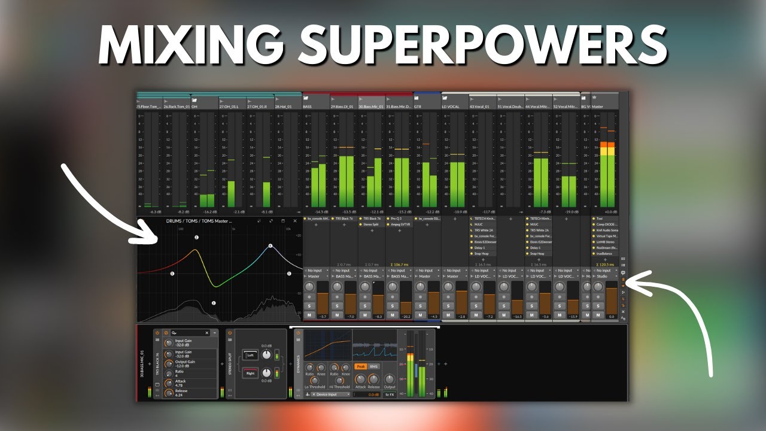
Task: Add a device below Ampeg SVTVR with plus
Action: [x=400, y=231]
